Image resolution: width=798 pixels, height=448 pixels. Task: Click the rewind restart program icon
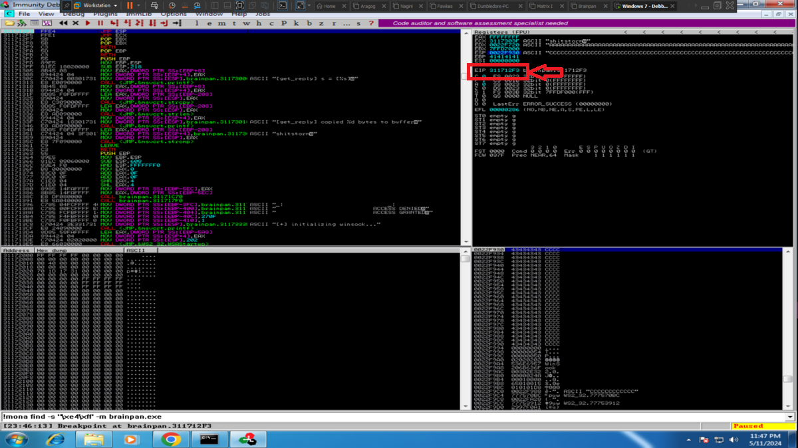pyautogui.click(x=63, y=23)
